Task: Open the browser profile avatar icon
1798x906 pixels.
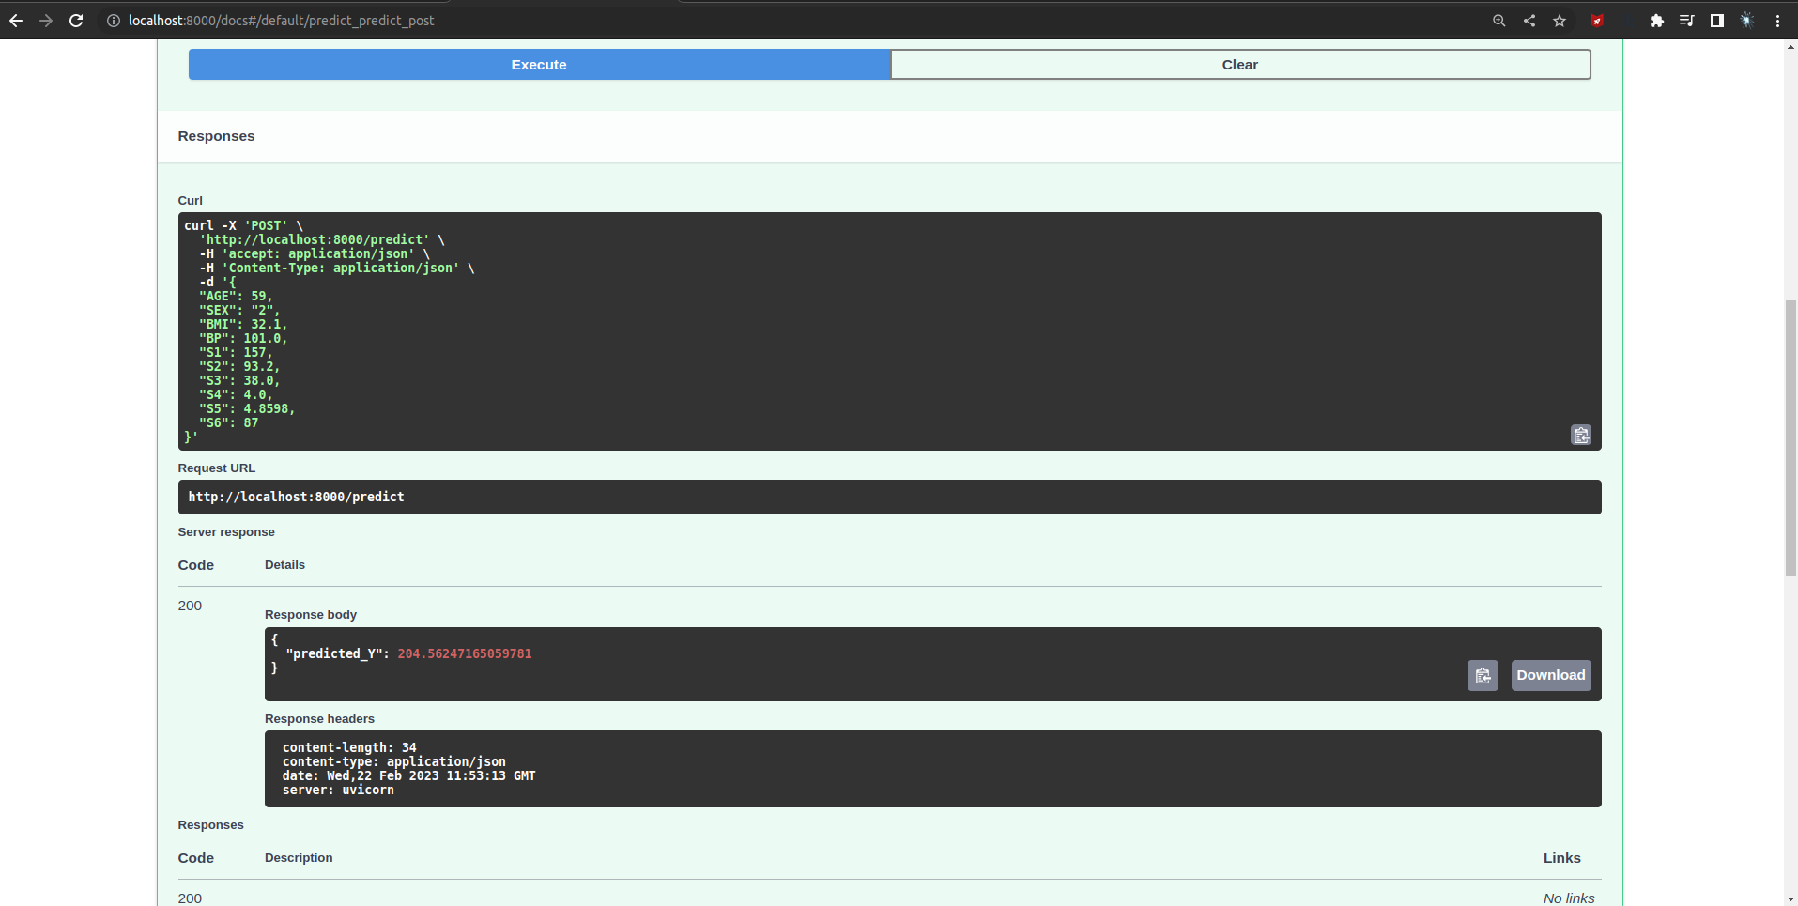Action: (1747, 21)
